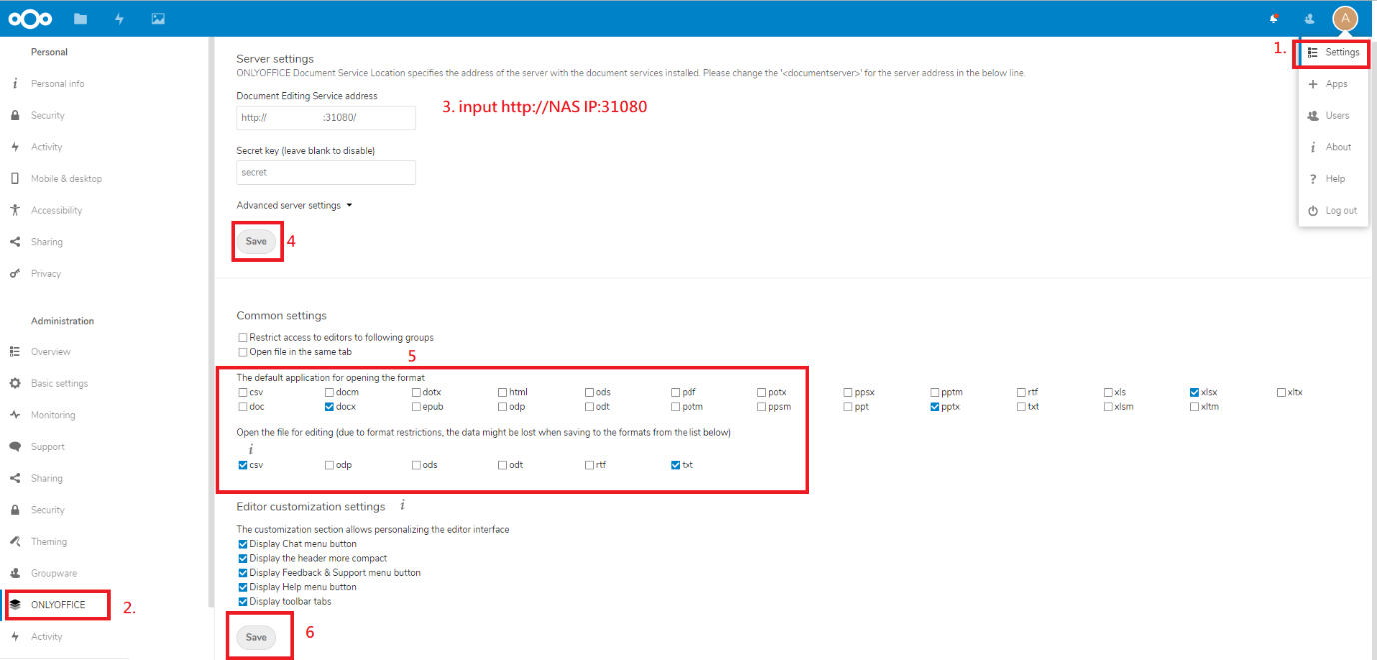This screenshot has height=660, width=1377.
Task: Save the Editor customization settings section
Action: [x=256, y=637]
